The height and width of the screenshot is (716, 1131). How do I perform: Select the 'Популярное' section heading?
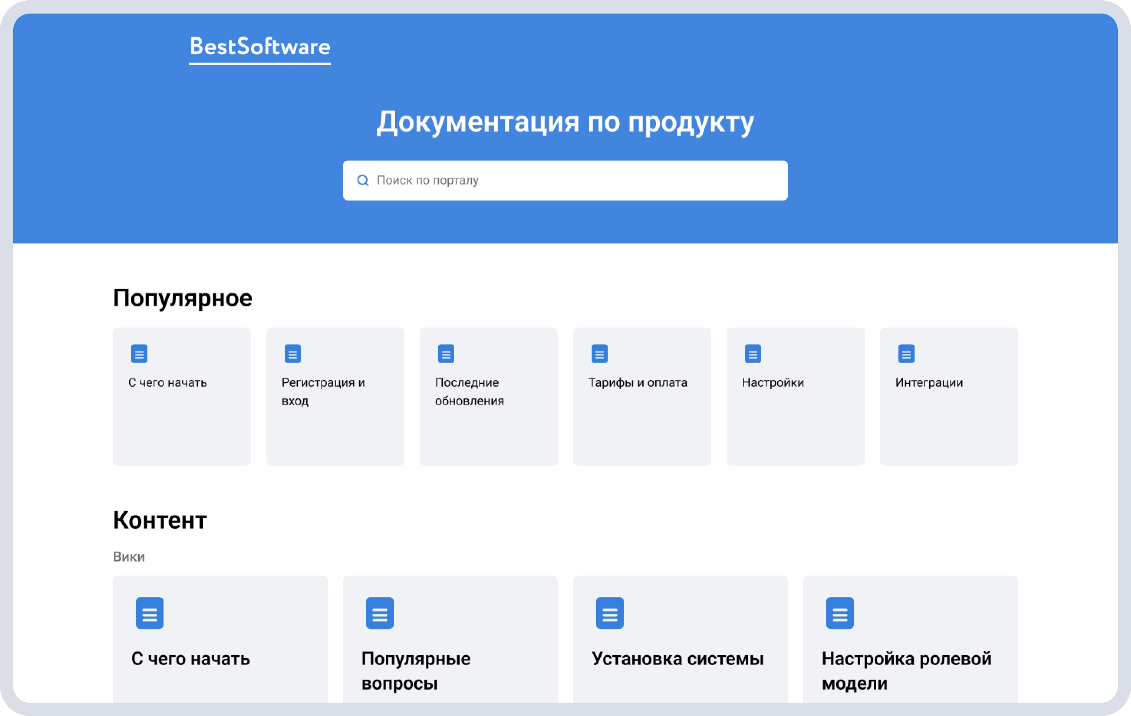pyautogui.click(x=182, y=298)
